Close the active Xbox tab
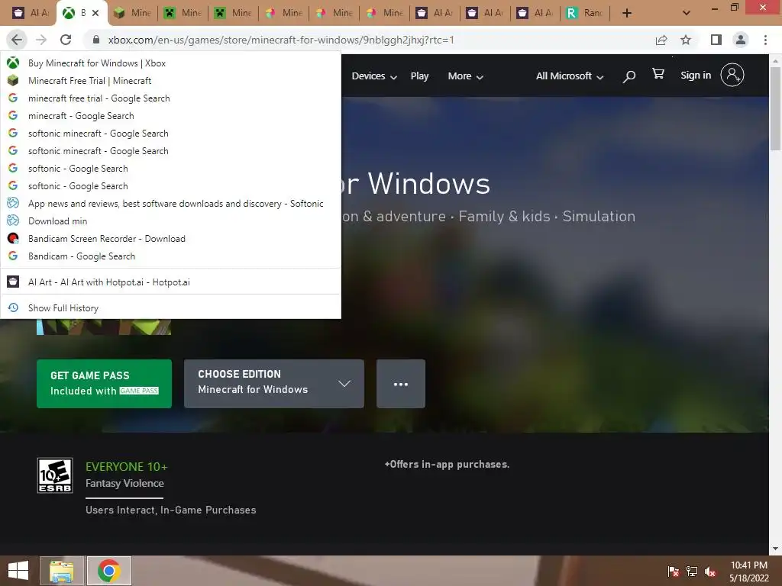This screenshot has width=782, height=586. (95, 13)
